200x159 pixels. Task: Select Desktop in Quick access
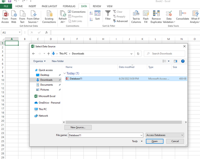pos(45,75)
